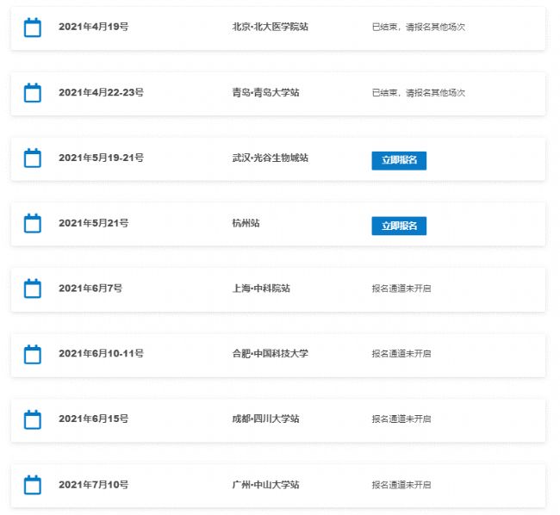Click calendar icon for 2021年6月15号 row

[x=33, y=419]
